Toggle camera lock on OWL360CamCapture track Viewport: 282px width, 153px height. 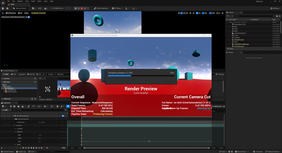[63, 116]
